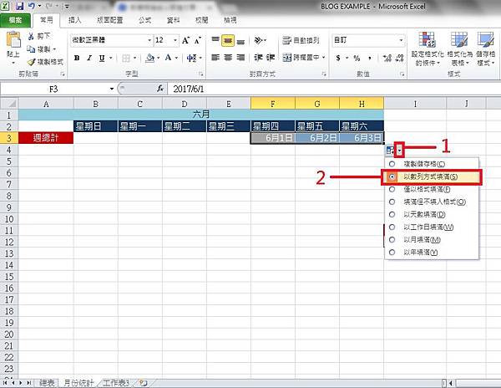Image resolution: width=501 pixels, height=388 pixels.
Task: Select the Copy Cells radio option
Action: 392,164
